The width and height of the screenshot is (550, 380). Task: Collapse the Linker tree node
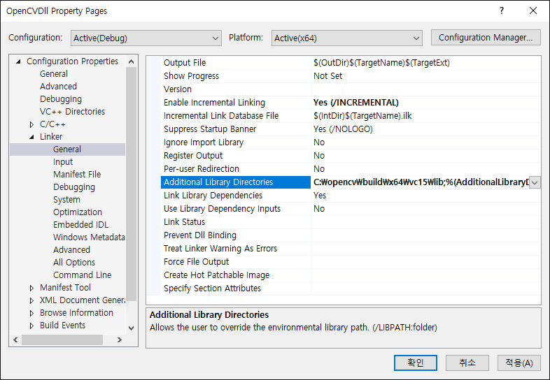pyautogui.click(x=32, y=137)
